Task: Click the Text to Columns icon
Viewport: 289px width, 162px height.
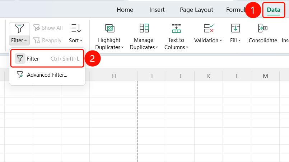Action: [176, 28]
